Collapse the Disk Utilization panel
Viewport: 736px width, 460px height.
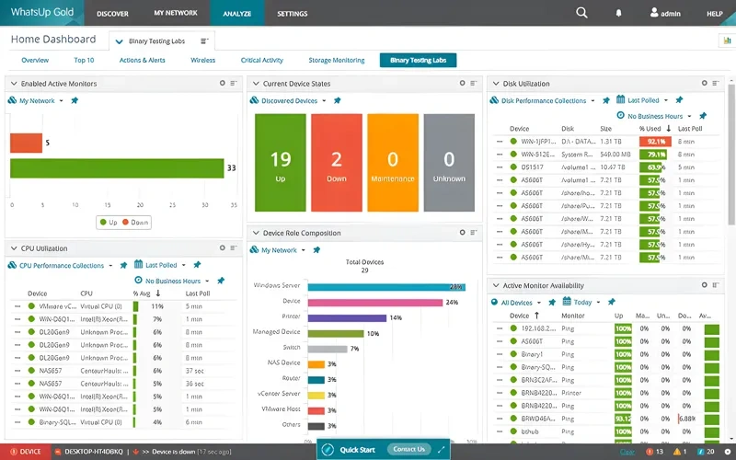point(496,83)
